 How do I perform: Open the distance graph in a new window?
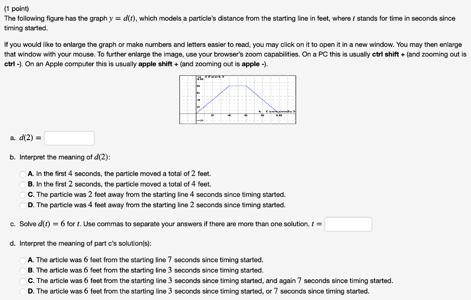[237, 99]
